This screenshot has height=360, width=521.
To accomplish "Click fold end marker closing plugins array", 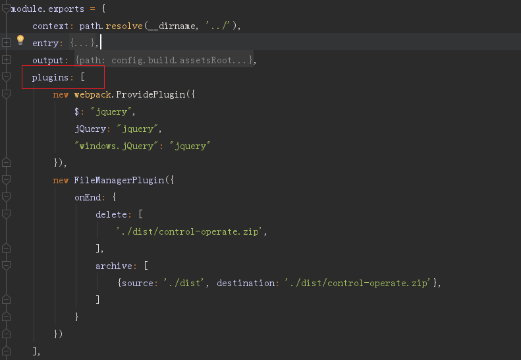I will (x=6, y=351).
